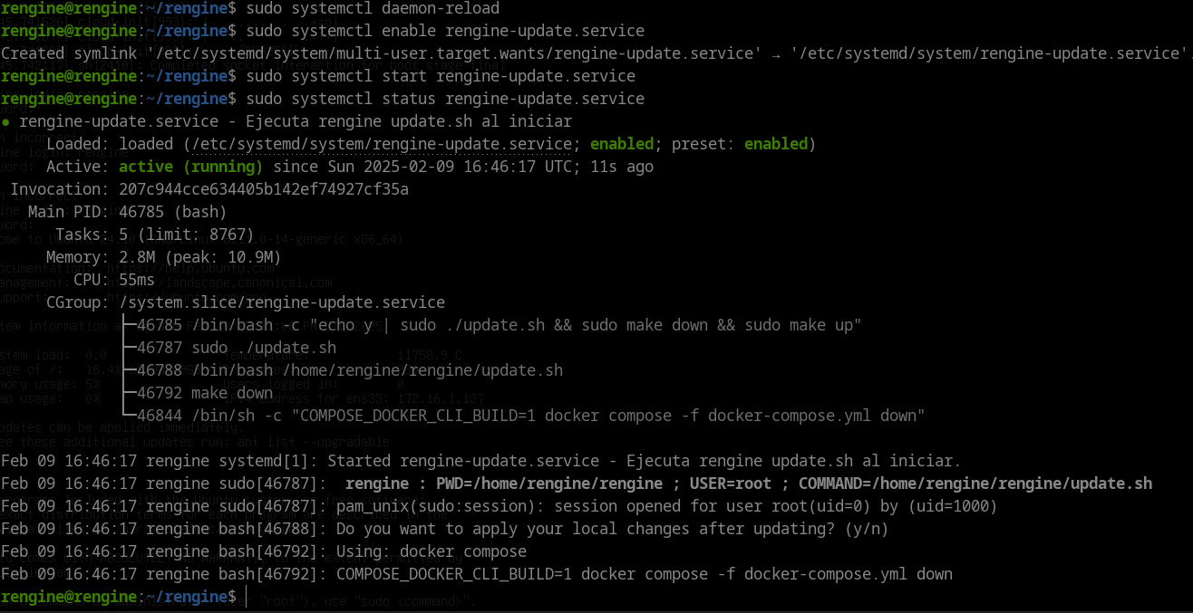Click the Invocation ID 207c944cce634405b142ef74927cf35a
The height and width of the screenshot is (613, 1193).
point(264,189)
